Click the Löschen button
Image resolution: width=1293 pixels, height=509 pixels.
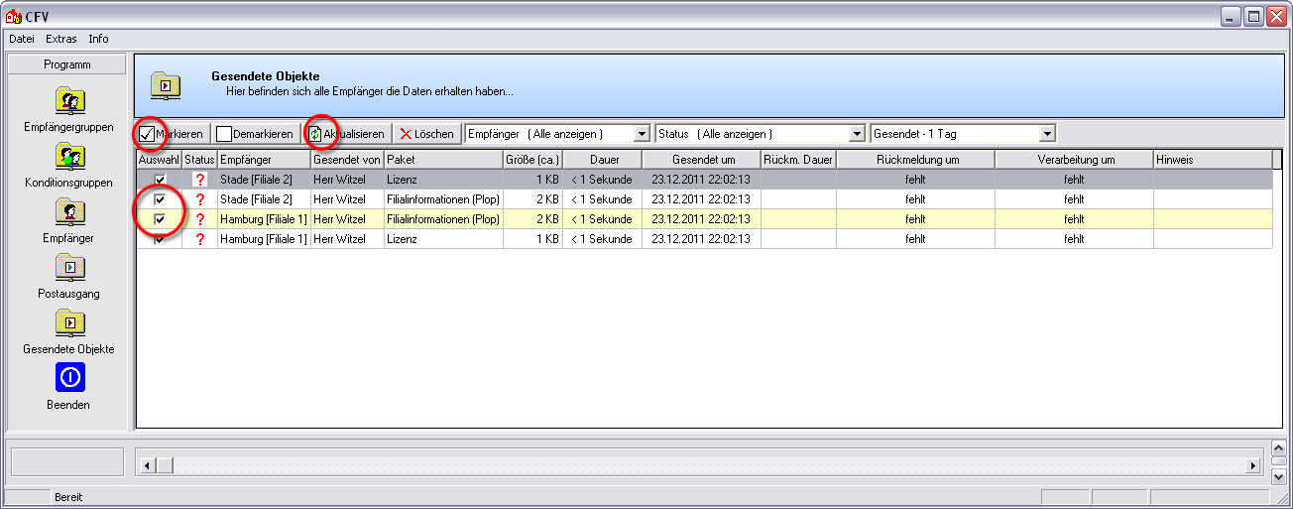(x=426, y=134)
